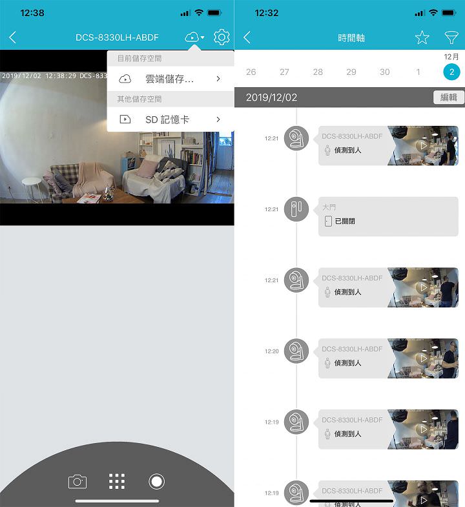This screenshot has height=507, width=465.
Task: Select date 1 in the date strip
Action: (x=418, y=72)
